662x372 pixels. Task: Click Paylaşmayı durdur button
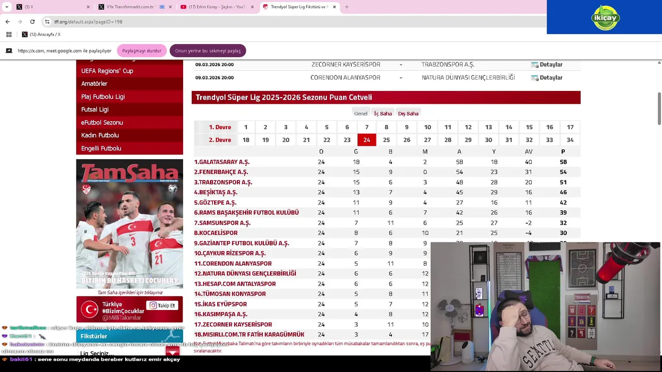point(142,51)
